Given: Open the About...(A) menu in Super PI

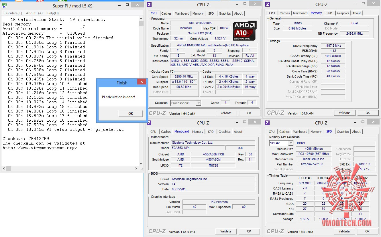Looking at the screenshot, I should (x=34, y=13).
